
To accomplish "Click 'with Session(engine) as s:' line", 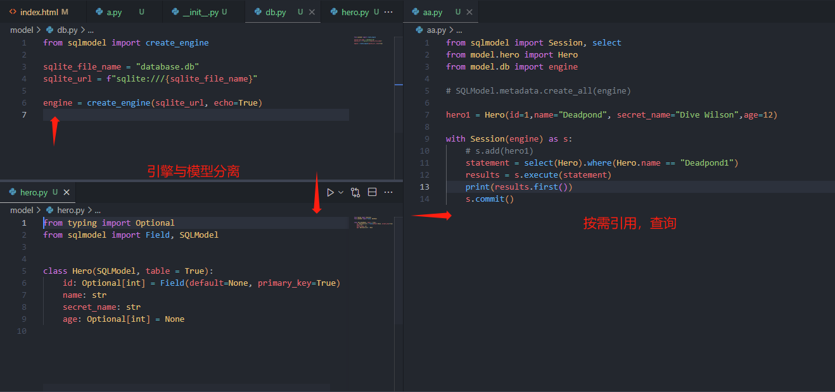I will click(509, 138).
